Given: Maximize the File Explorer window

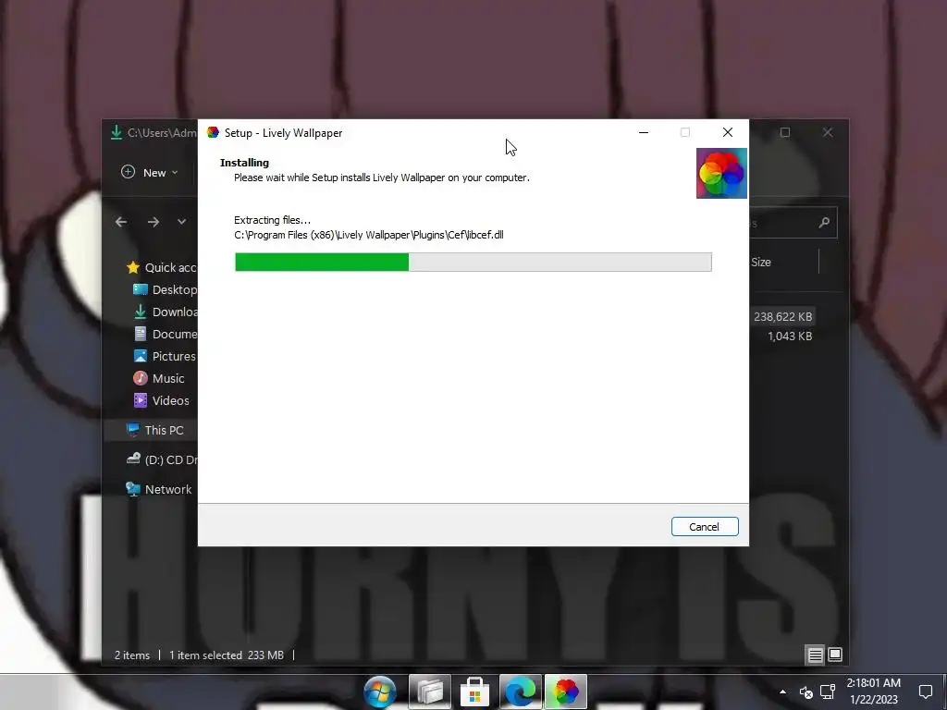Looking at the screenshot, I should (785, 132).
